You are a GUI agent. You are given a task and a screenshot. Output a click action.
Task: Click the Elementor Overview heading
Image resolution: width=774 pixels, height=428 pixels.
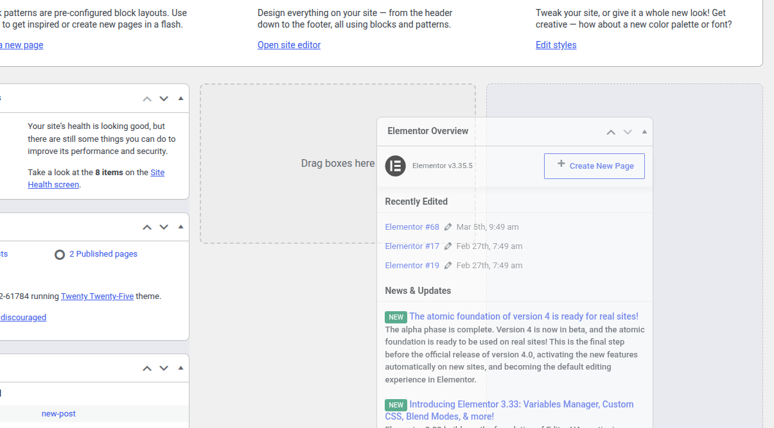coord(428,131)
